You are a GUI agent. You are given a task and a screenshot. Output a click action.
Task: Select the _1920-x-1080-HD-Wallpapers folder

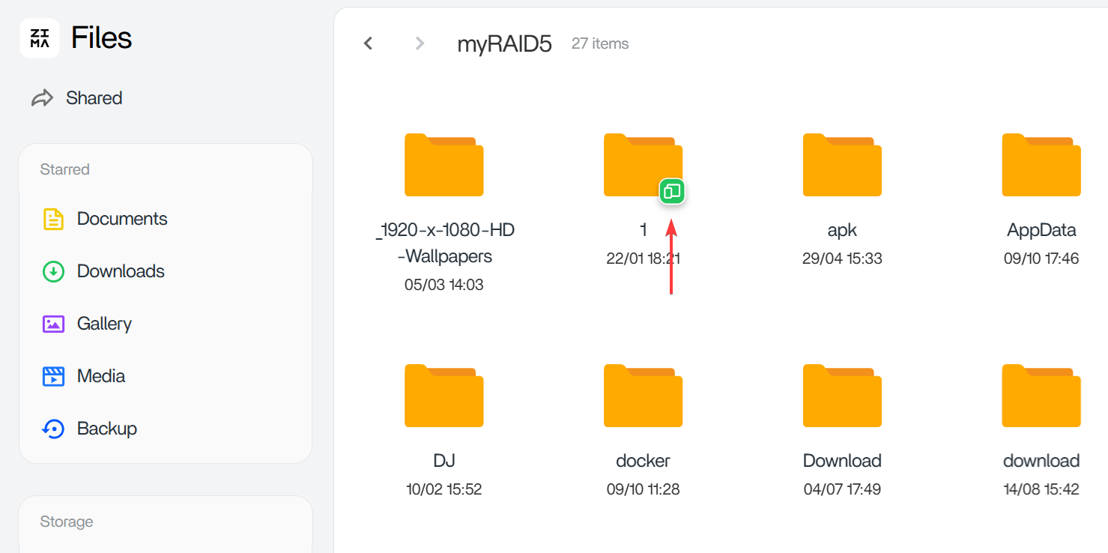(444, 166)
